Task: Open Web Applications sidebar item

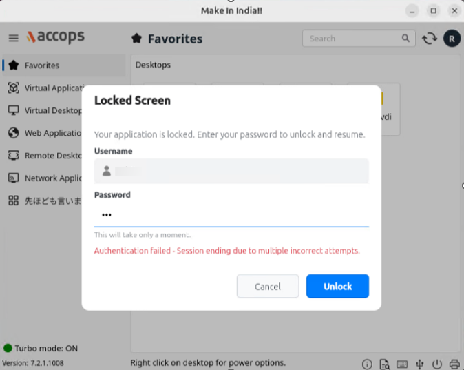Action: click(x=44, y=133)
